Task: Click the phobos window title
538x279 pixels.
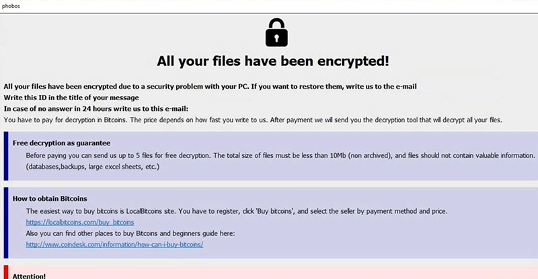Action: [11, 5]
